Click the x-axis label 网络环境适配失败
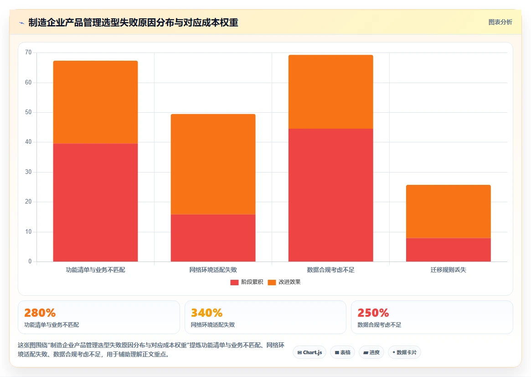Image resolution: width=531 pixels, height=377 pixels. point(213,270)
